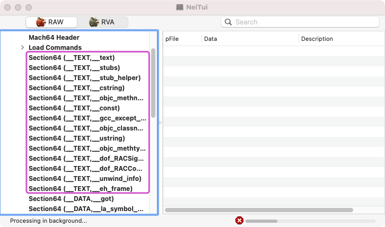385x227 pixels.
Task: Click the red apple RAW icon
Action: pos(41,22)
